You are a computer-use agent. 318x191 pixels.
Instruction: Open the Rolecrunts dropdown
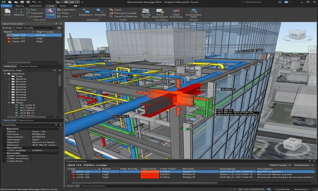304,165
